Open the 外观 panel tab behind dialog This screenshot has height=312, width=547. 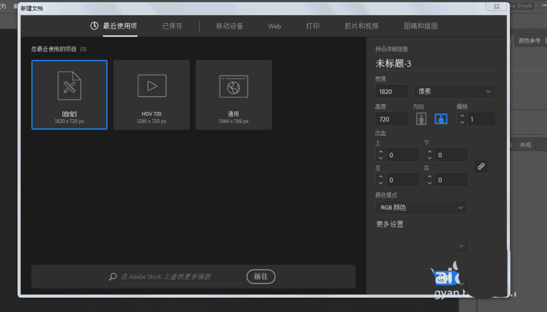pos(525,145)
